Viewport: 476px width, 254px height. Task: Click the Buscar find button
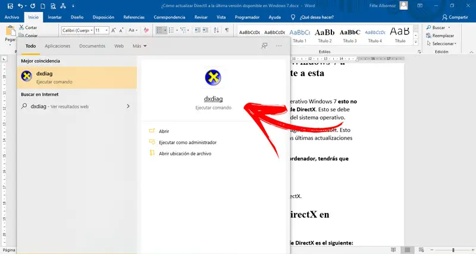click(x=436, y=27)
